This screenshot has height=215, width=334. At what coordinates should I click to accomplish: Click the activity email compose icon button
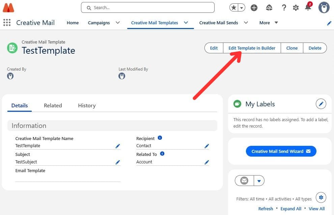(244, 181)
